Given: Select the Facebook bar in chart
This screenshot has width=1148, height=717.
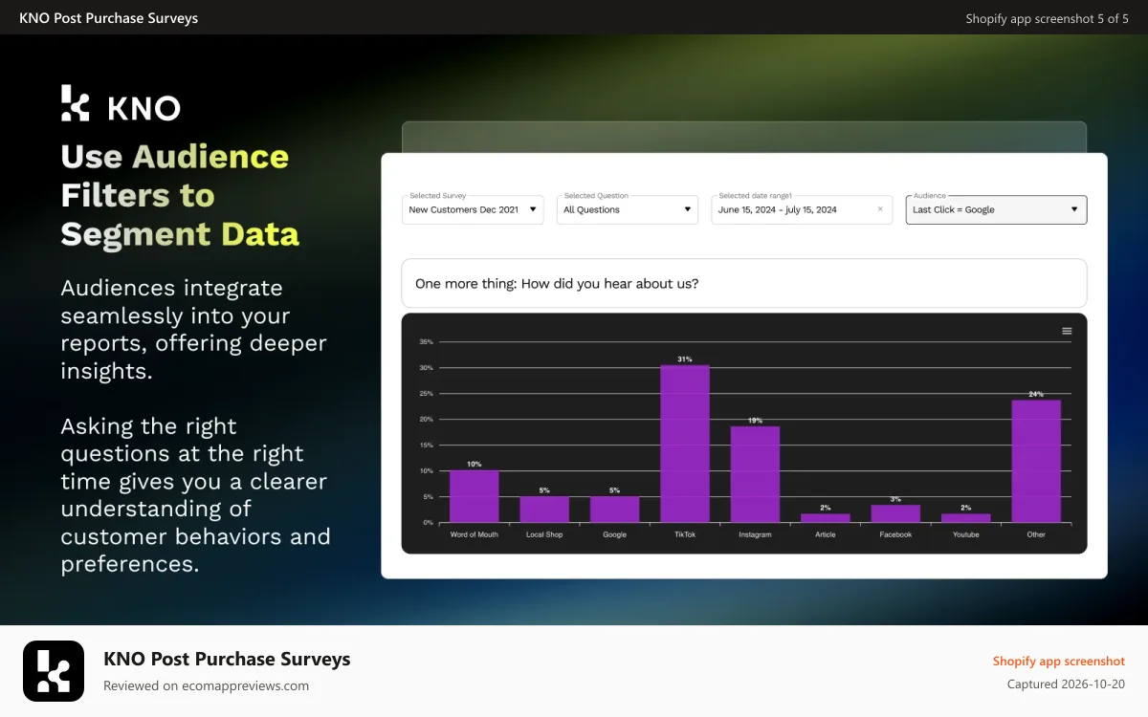Looking at the screenshot, I should click(895, 513).
